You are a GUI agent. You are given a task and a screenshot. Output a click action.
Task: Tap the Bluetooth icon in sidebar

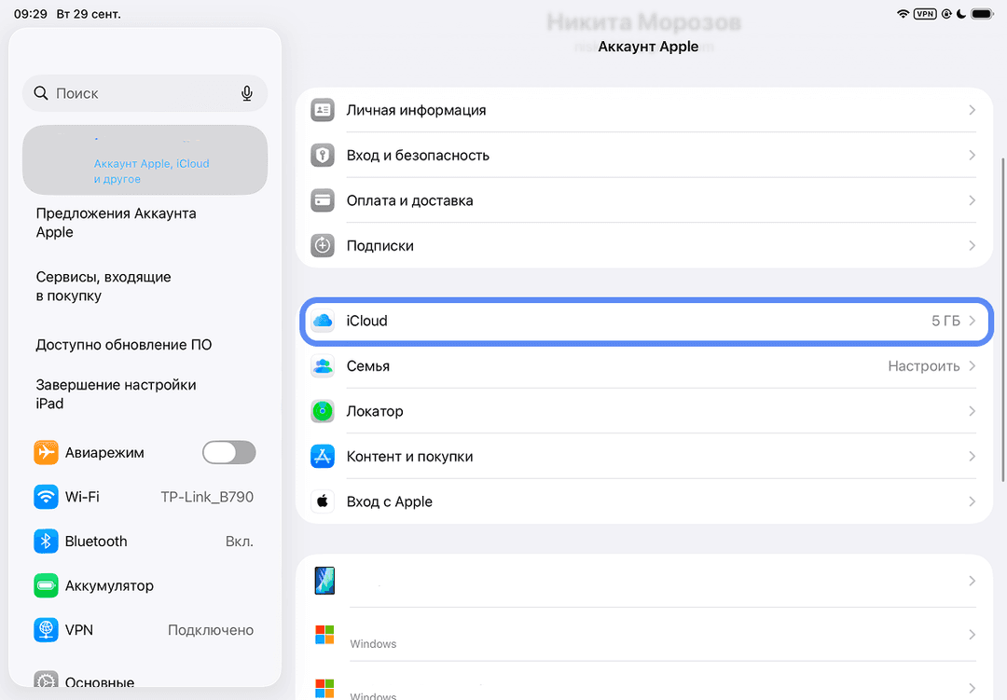click(x=46, y=542)
